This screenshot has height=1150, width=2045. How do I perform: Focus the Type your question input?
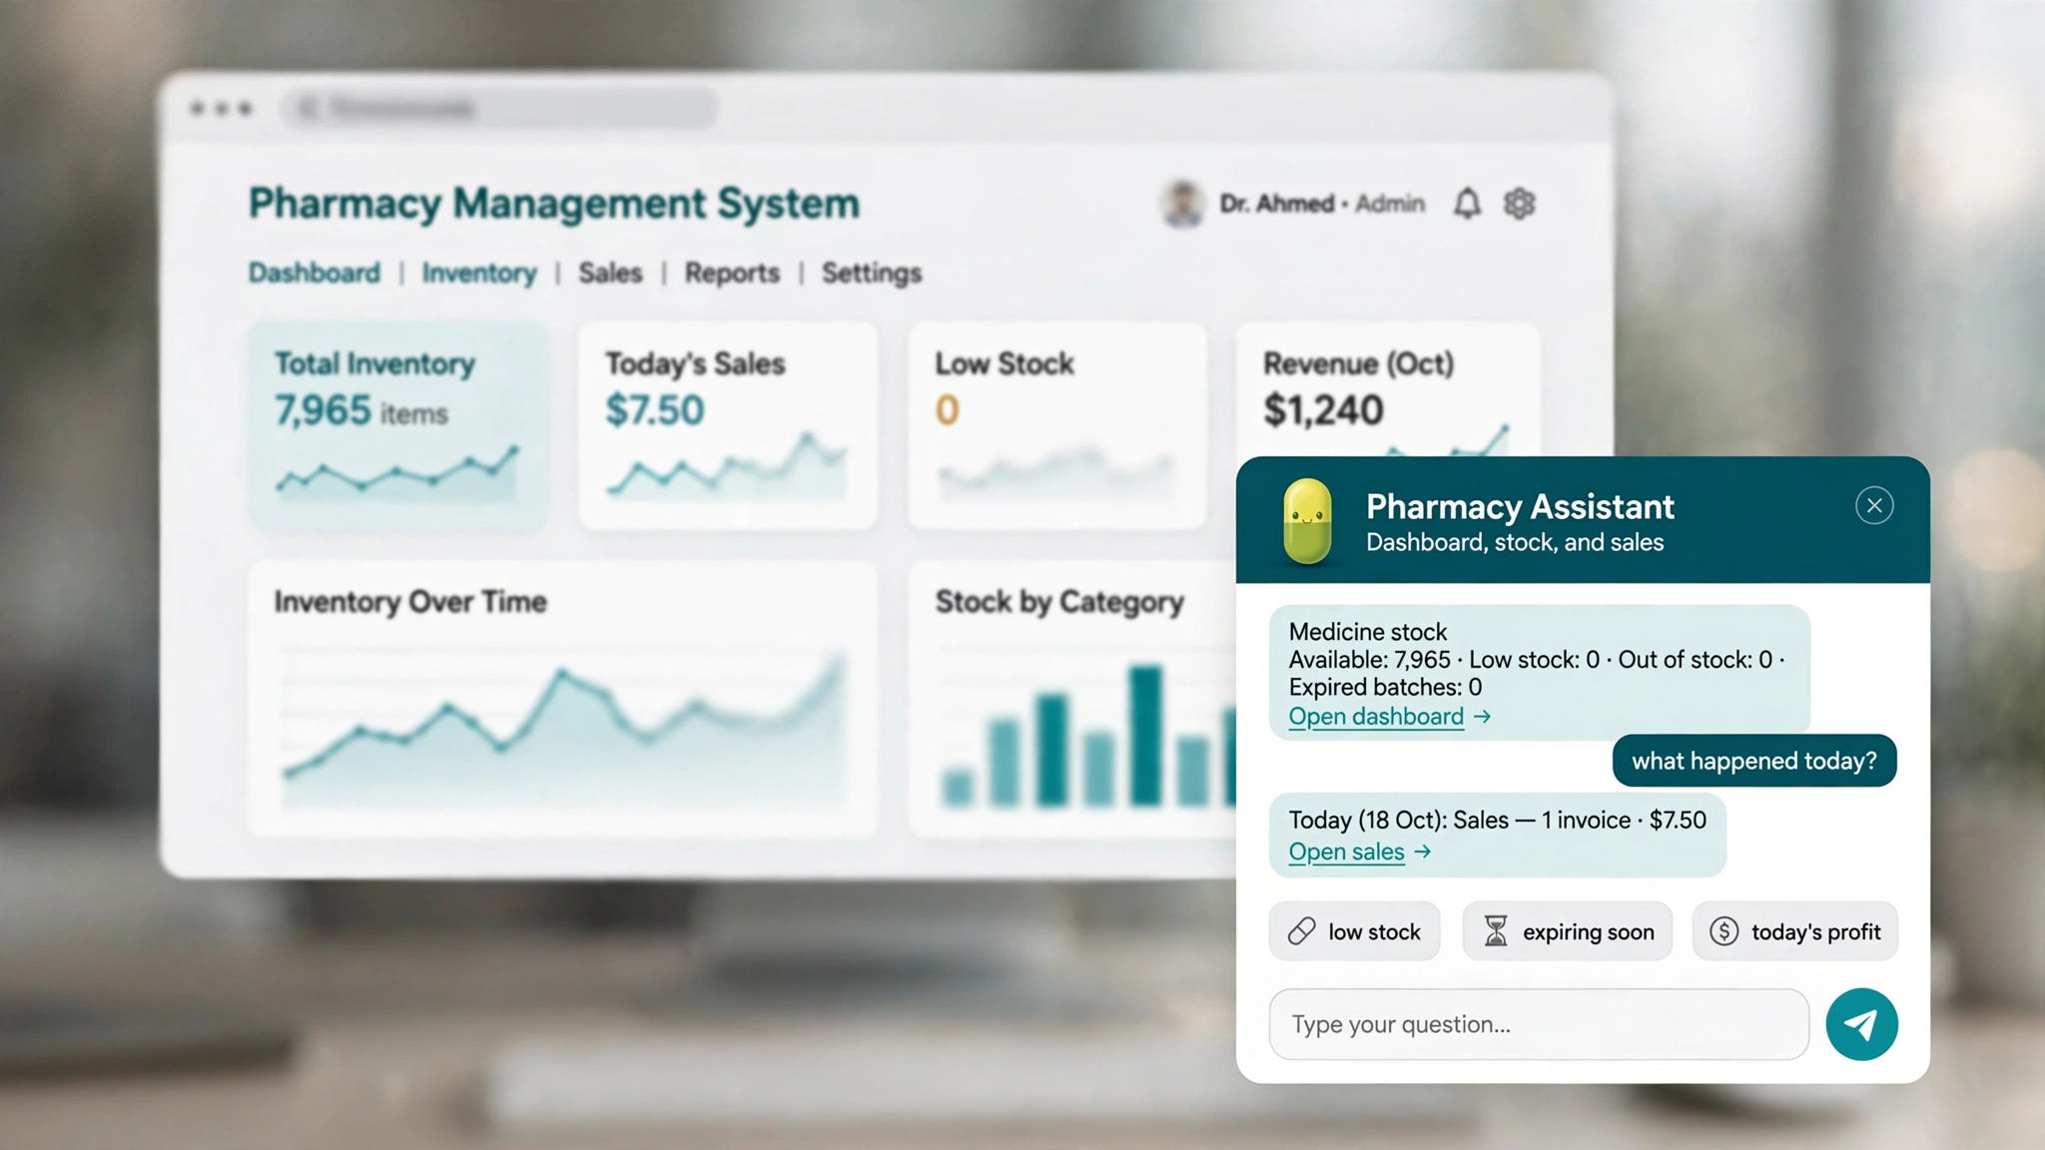coord(1539,1024)
